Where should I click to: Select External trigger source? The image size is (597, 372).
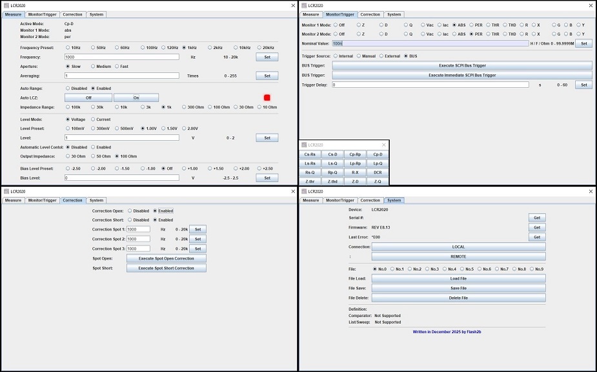(x=381, y=56)
